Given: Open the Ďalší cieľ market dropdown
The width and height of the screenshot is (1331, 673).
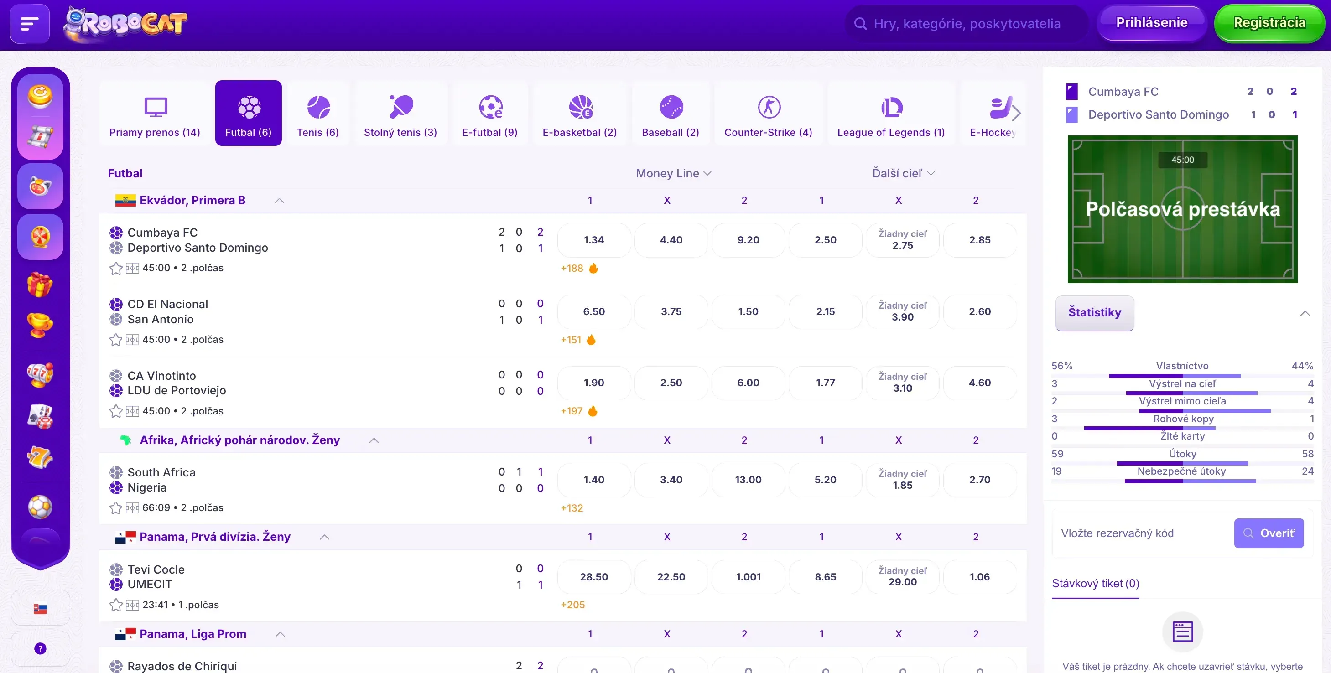Looking at the screenshot, I should click(903, 174).
